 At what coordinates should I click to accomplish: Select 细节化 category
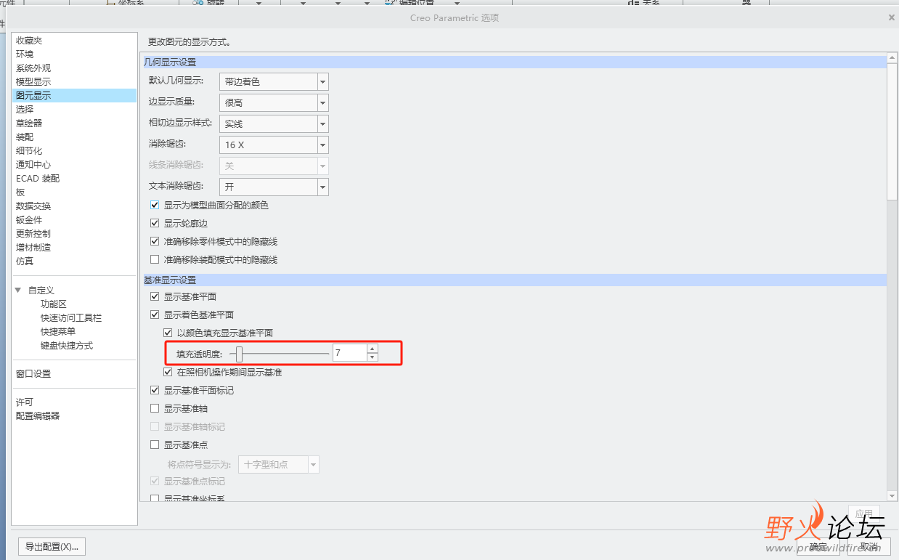(x=29, y=151)
